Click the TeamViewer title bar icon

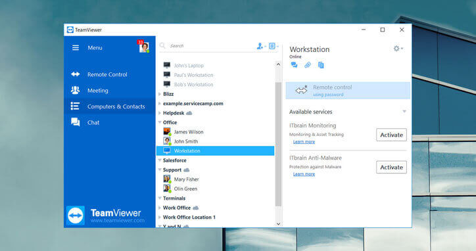70,30
